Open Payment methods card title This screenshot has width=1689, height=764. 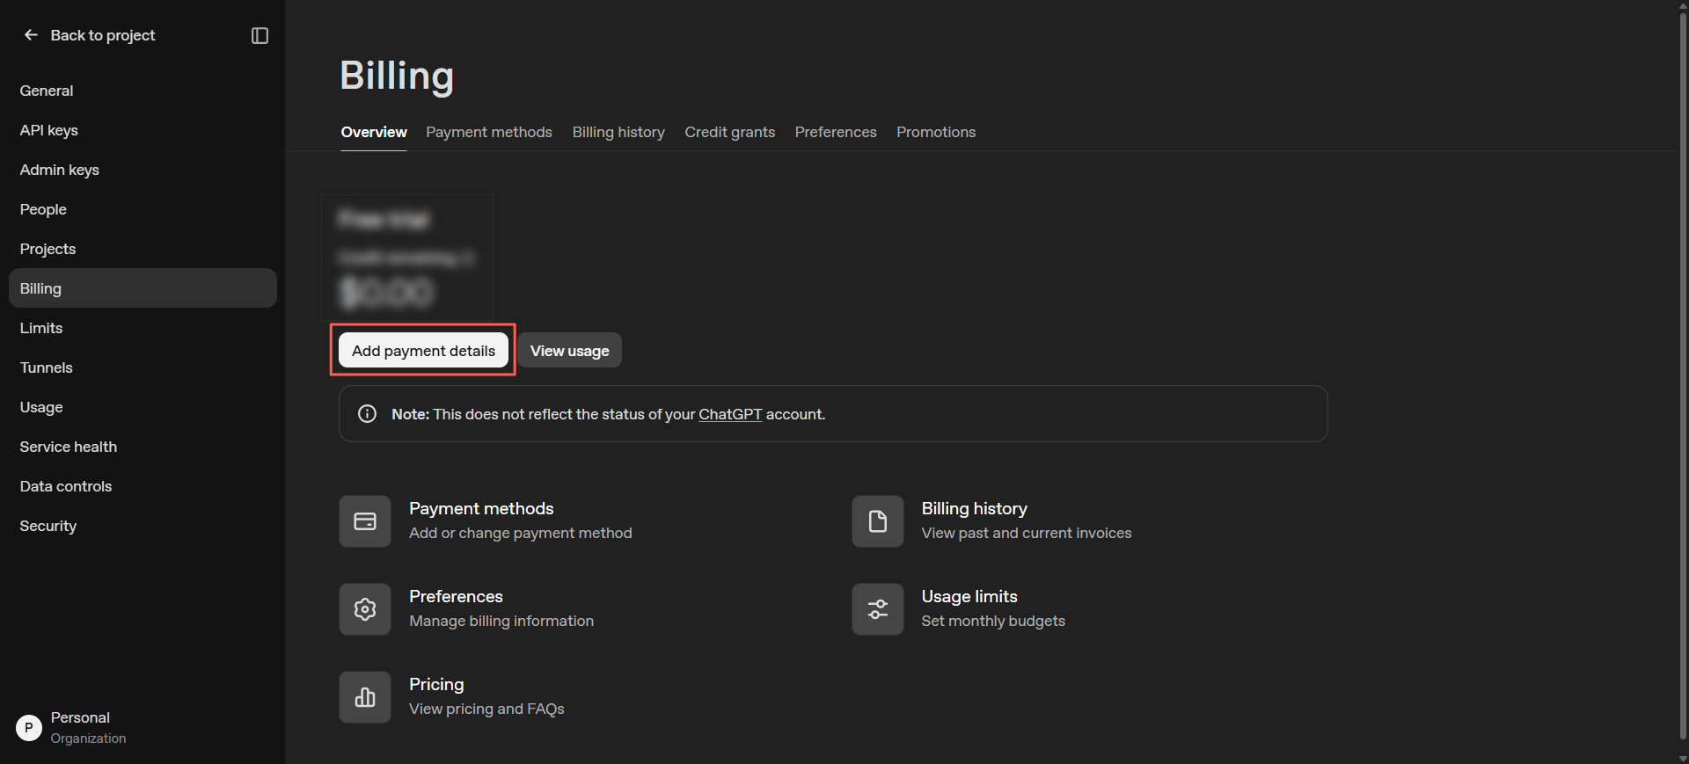click(481, 509)
